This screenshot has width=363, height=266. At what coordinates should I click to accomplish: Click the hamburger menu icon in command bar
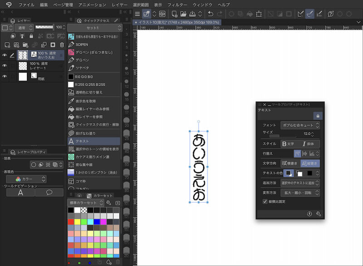137,14
